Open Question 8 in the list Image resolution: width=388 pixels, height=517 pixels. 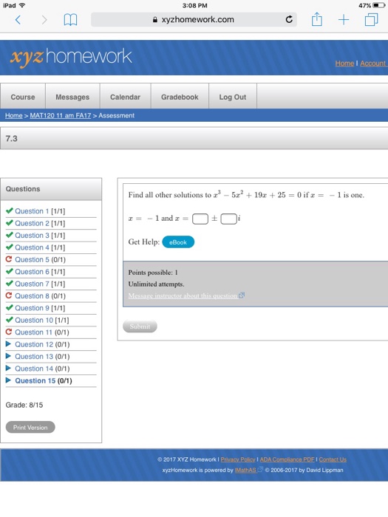tap(32, 295)
